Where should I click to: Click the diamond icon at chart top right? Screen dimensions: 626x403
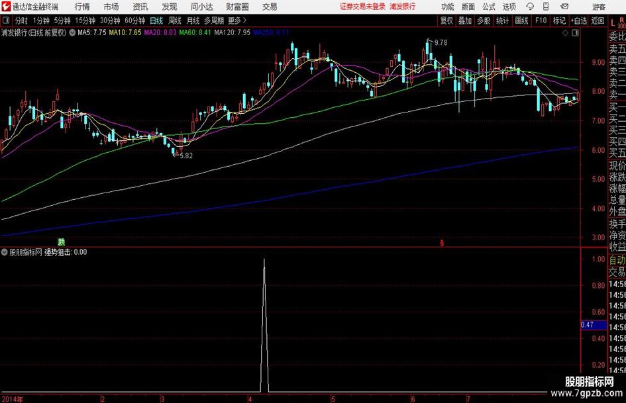pos(565,32)
